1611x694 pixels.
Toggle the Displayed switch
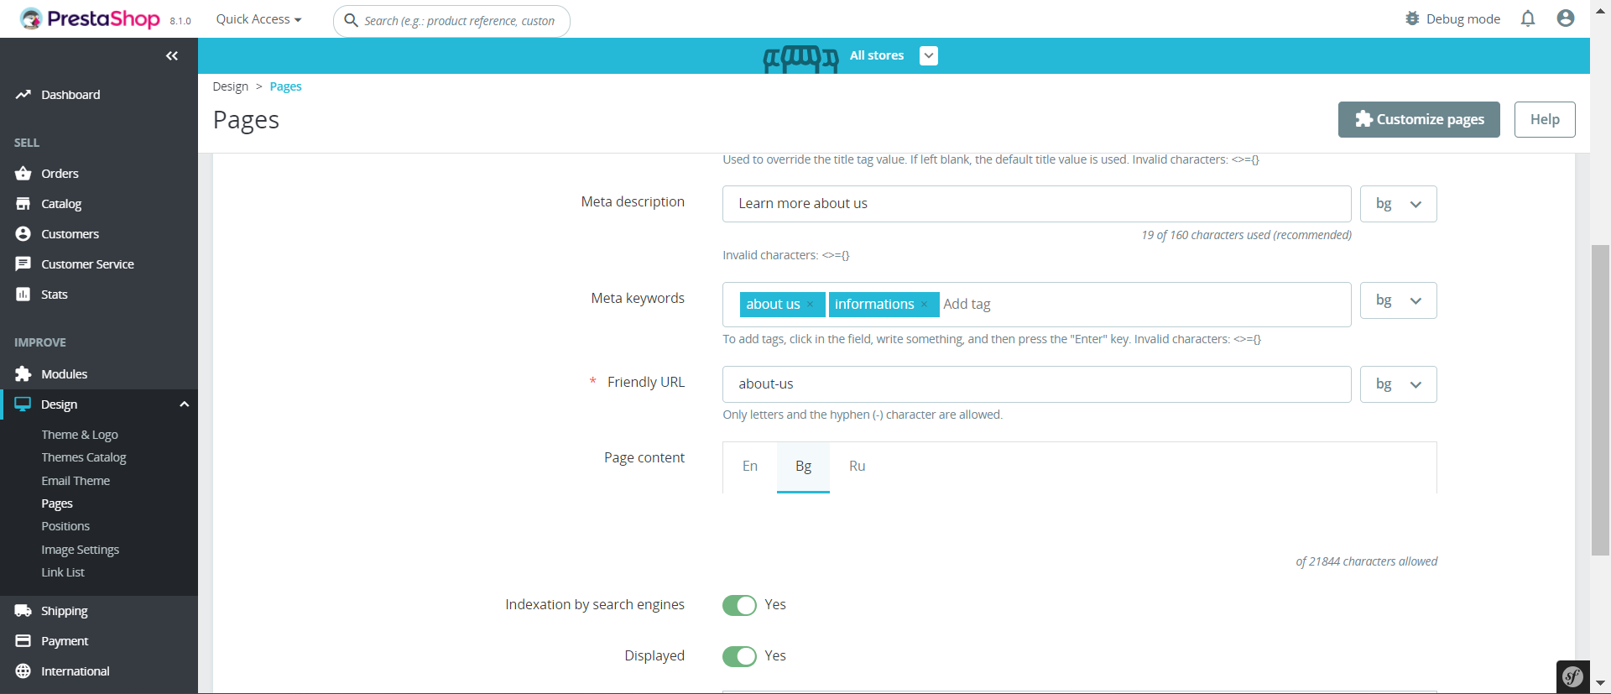(739, 656)
